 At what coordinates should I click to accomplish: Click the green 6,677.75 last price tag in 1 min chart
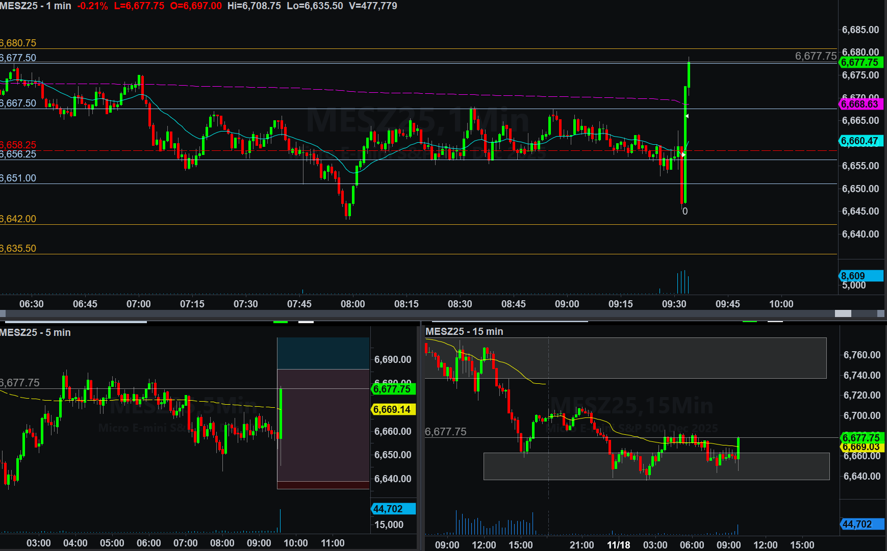[x=860, y=63]
